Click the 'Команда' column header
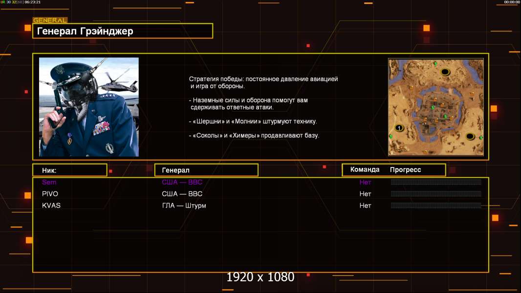The height and width of the screenshot is (293, 521). point(365,169)
